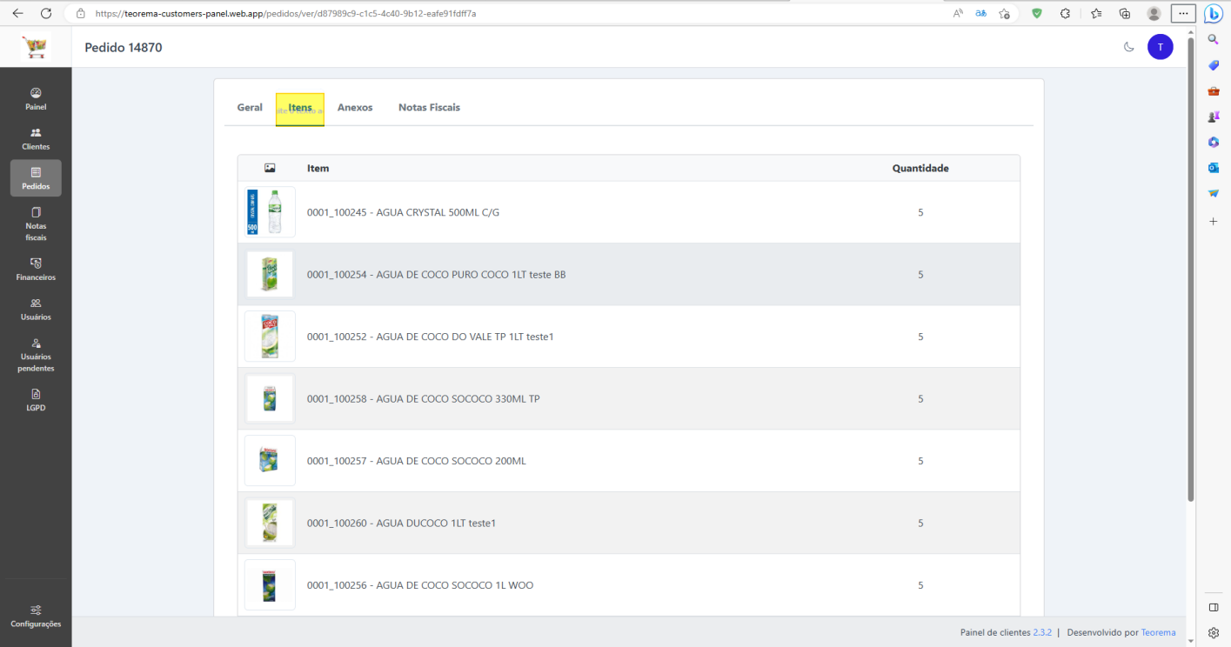Click the browser address bar URL
The image size is (1231, 647).
coord(285,14)
